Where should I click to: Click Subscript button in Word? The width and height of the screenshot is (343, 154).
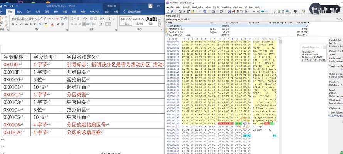pos(30,24)
